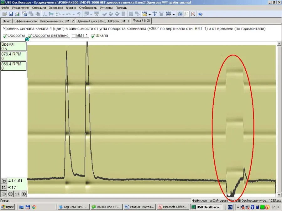The height and width of the screenshot is (211, 282).
Task: Click the 17:37 taskbar clock
Action: tap(275, 207)
